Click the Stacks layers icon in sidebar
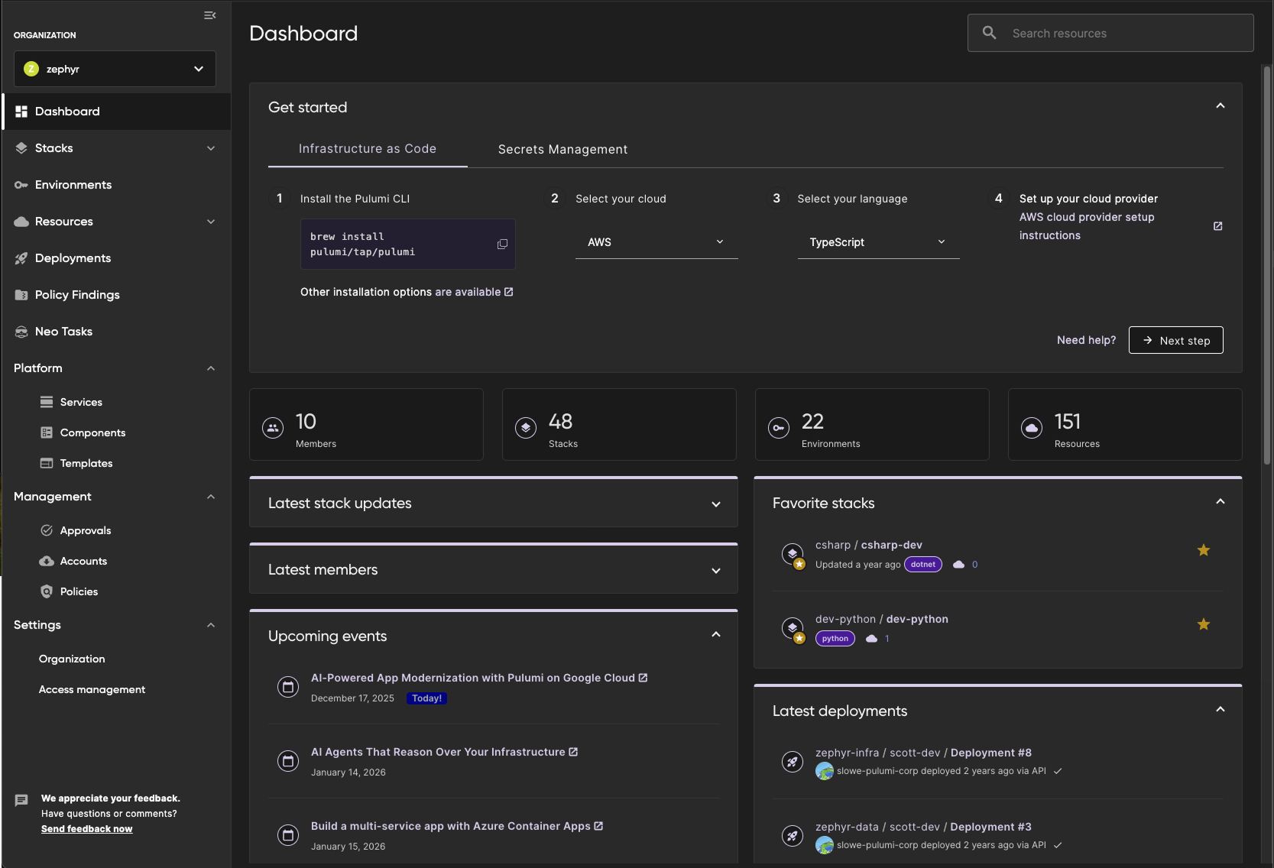Screen dimensions: 1274x868 pos(21,148)
